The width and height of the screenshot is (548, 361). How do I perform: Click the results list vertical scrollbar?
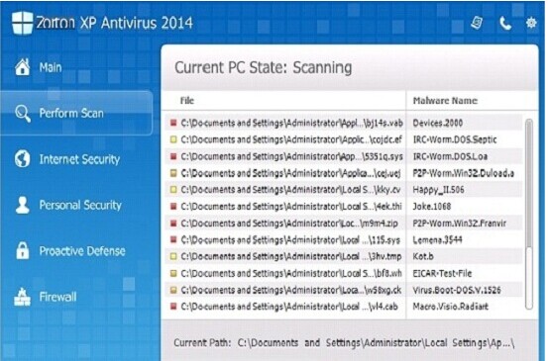529,214
